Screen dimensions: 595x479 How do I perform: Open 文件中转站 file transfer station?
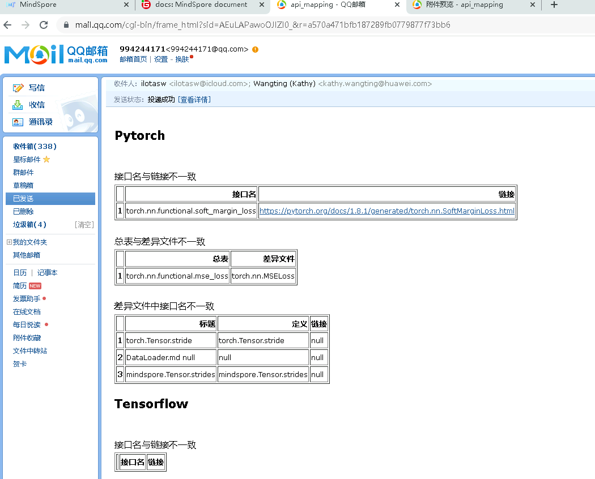tap(30, 351)
